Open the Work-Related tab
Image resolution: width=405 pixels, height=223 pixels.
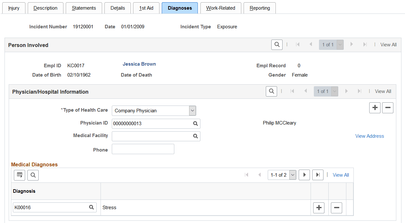point(221,8)
